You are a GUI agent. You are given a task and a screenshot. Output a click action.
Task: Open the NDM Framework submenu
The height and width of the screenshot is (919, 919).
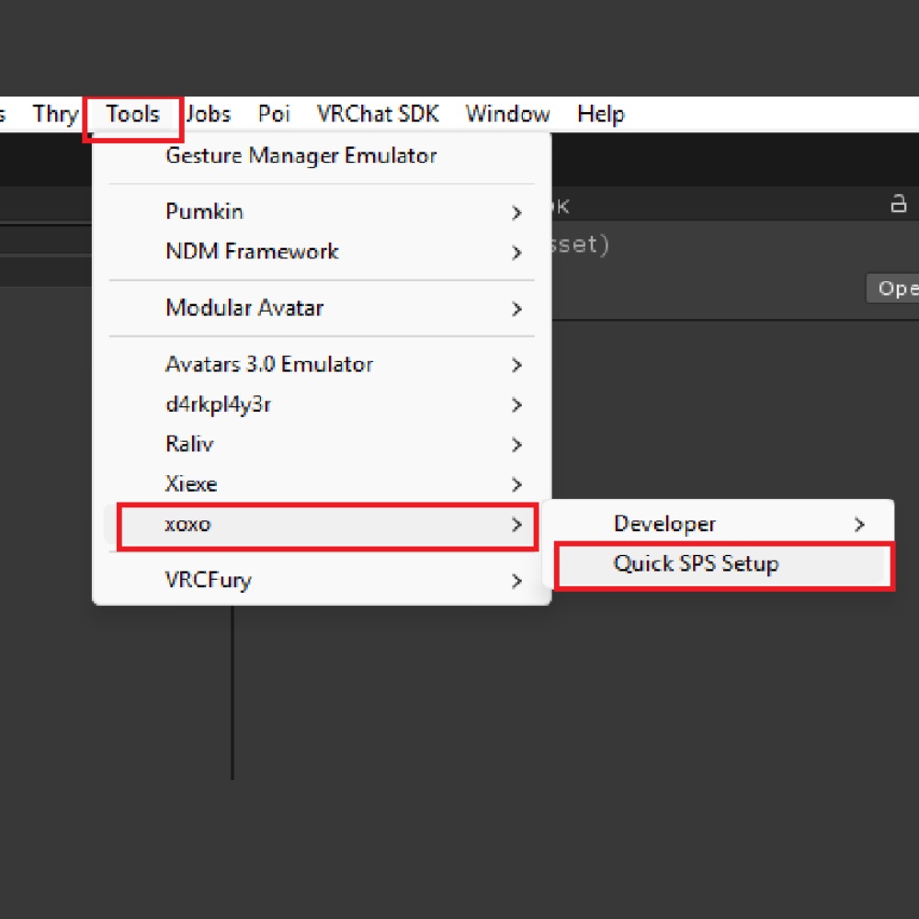(321, 252)
